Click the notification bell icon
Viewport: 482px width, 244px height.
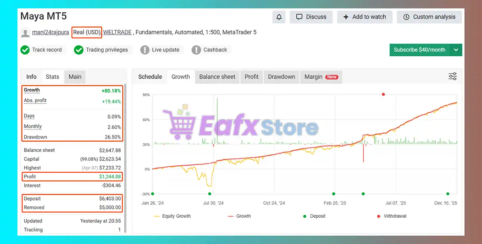click(279, 17)
